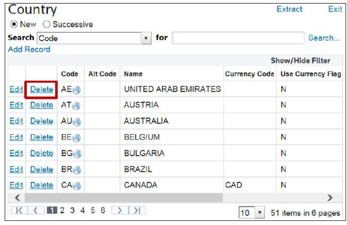Toggle Show/Hide Filter

click(x=300, y=60)
